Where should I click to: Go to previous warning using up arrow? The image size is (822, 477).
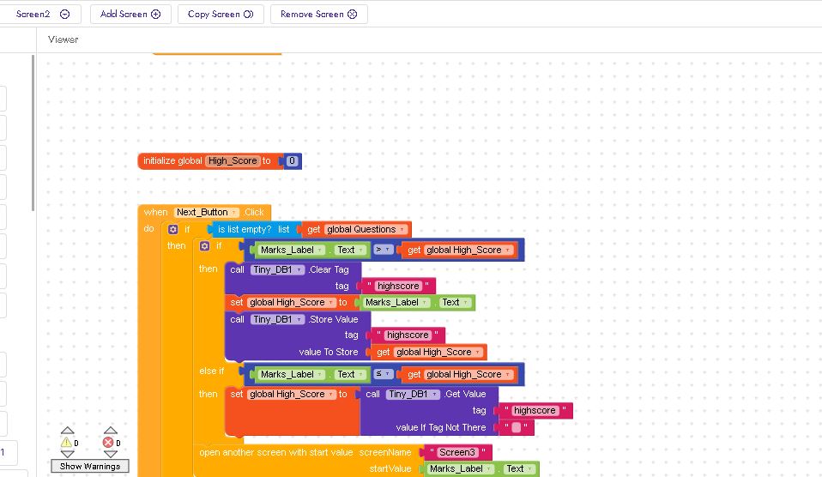pos(67,431)
